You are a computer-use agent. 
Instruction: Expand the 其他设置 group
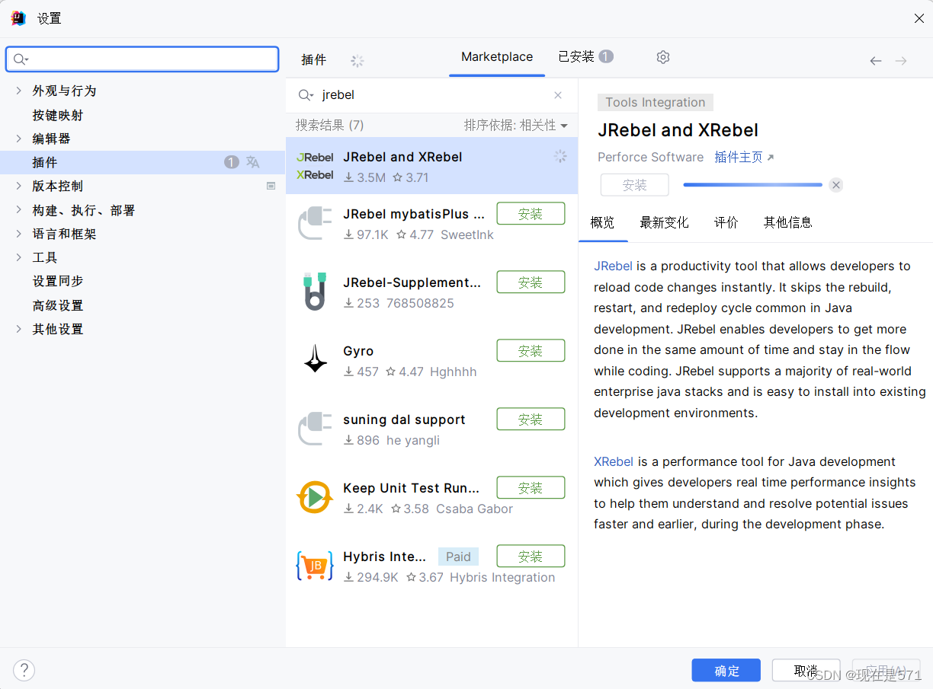click(18, 329)
